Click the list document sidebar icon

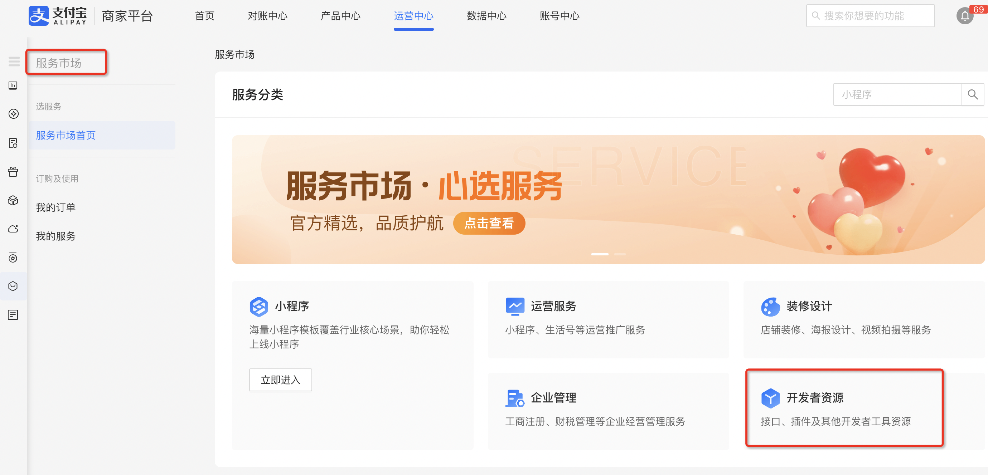tap(13, 315)
